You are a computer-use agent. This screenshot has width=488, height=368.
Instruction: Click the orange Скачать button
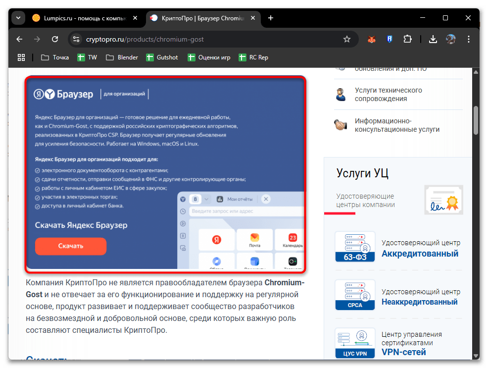tap(71, 246)
